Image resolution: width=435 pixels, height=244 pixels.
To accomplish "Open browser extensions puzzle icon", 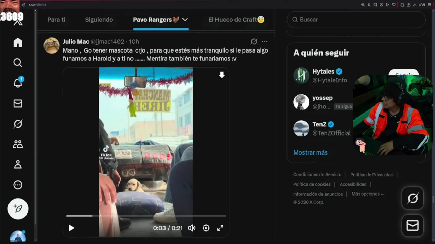I will pos(402,5).
